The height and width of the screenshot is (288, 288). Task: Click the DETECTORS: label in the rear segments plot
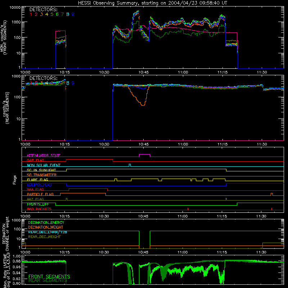click(43, 78)
